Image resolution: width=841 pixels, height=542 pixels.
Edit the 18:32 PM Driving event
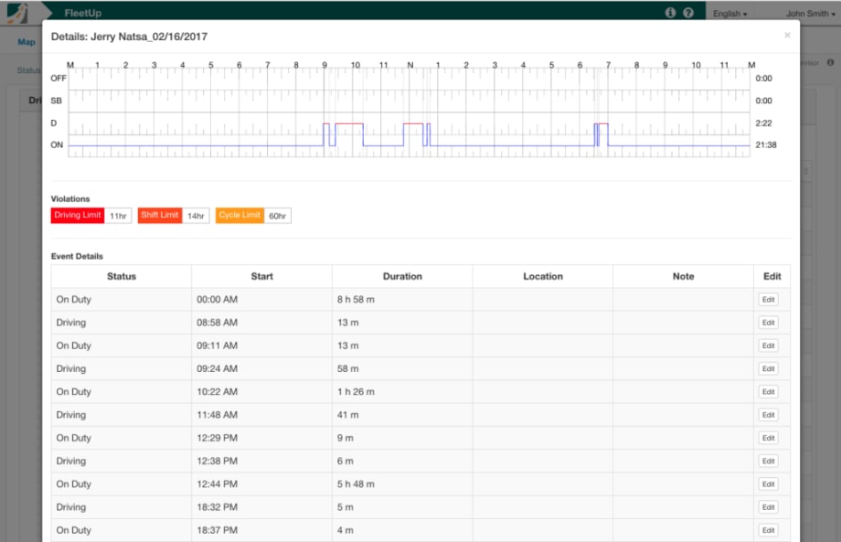coord(768,507)
